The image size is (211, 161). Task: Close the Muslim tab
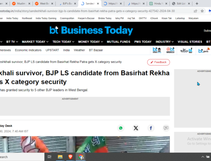(29, 3)
